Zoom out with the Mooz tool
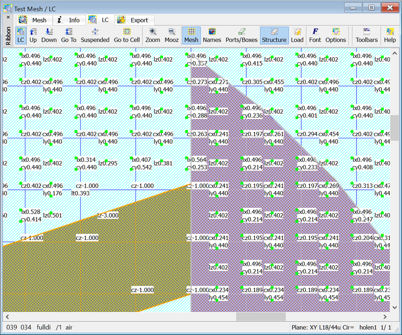The width and height of the screenshot is (402, 335). tap(172, 35)
